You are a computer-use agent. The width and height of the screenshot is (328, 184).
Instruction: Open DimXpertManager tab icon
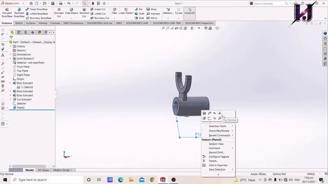coord(32,32)
